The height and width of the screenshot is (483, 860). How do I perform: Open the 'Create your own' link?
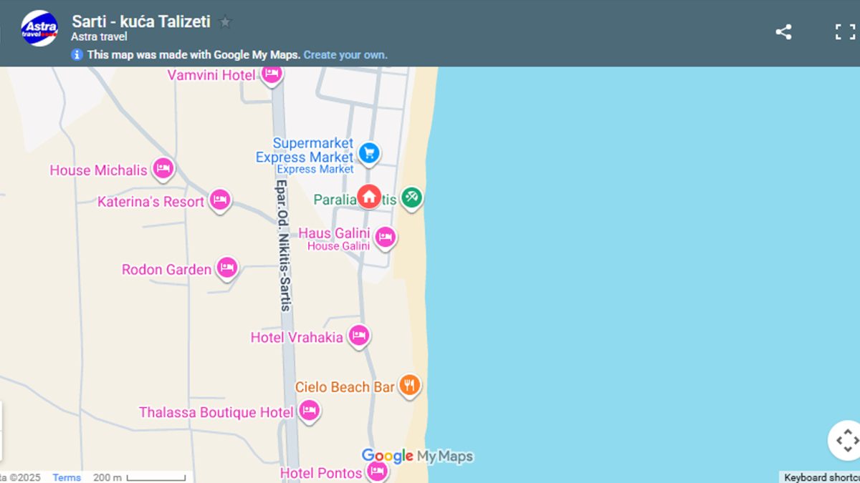point(345,55)
